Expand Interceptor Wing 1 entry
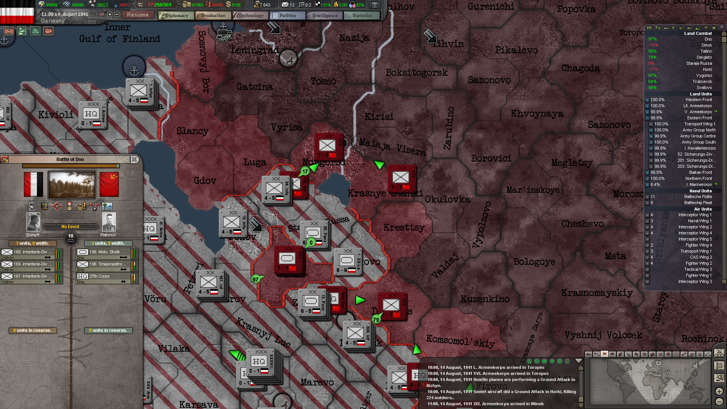 [647, 215]
